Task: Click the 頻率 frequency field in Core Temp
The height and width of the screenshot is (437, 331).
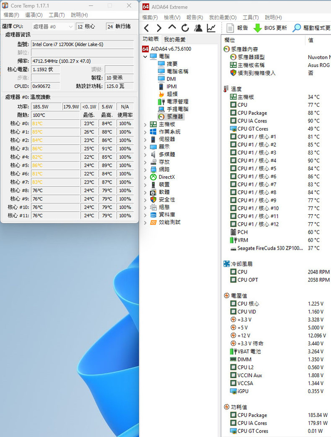Action: coord(82,61)
